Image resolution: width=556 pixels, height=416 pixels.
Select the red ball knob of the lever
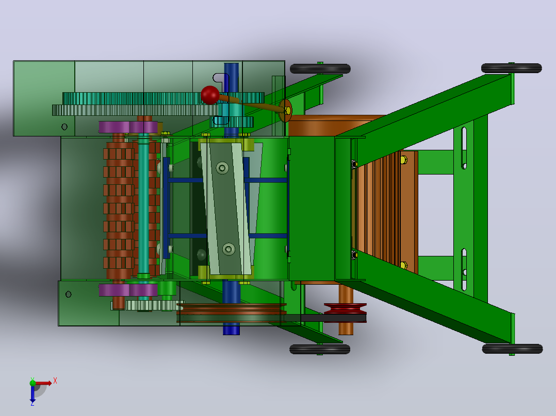210,95
